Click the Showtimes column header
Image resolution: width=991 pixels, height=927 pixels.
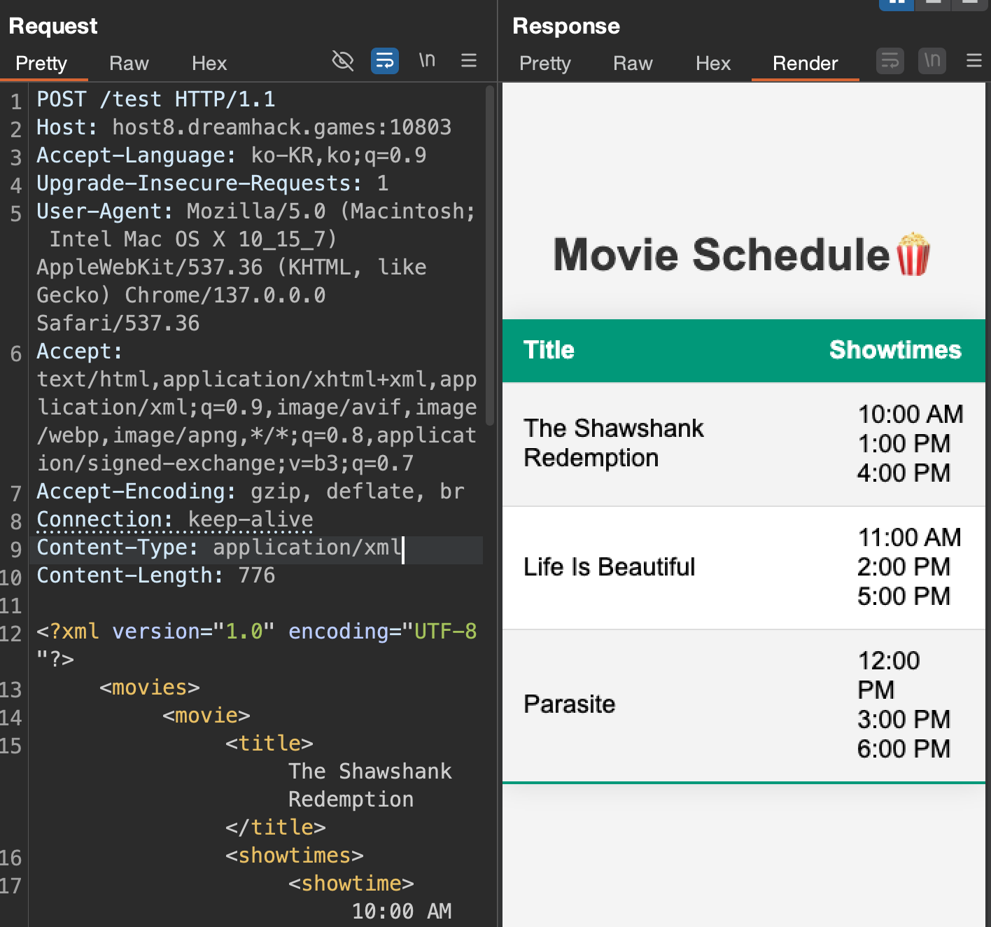(x=895, y=350)
